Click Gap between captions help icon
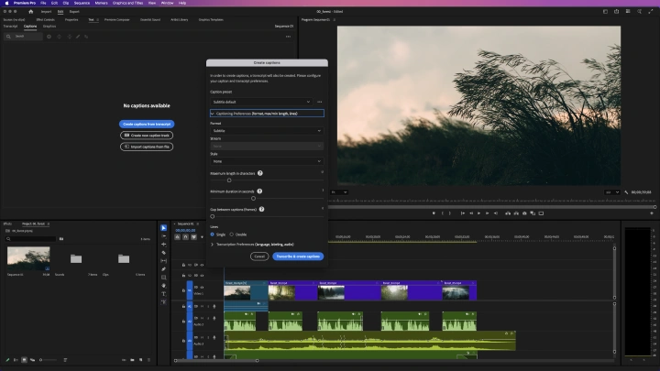The image size is (660, 371). click(261, 209)
